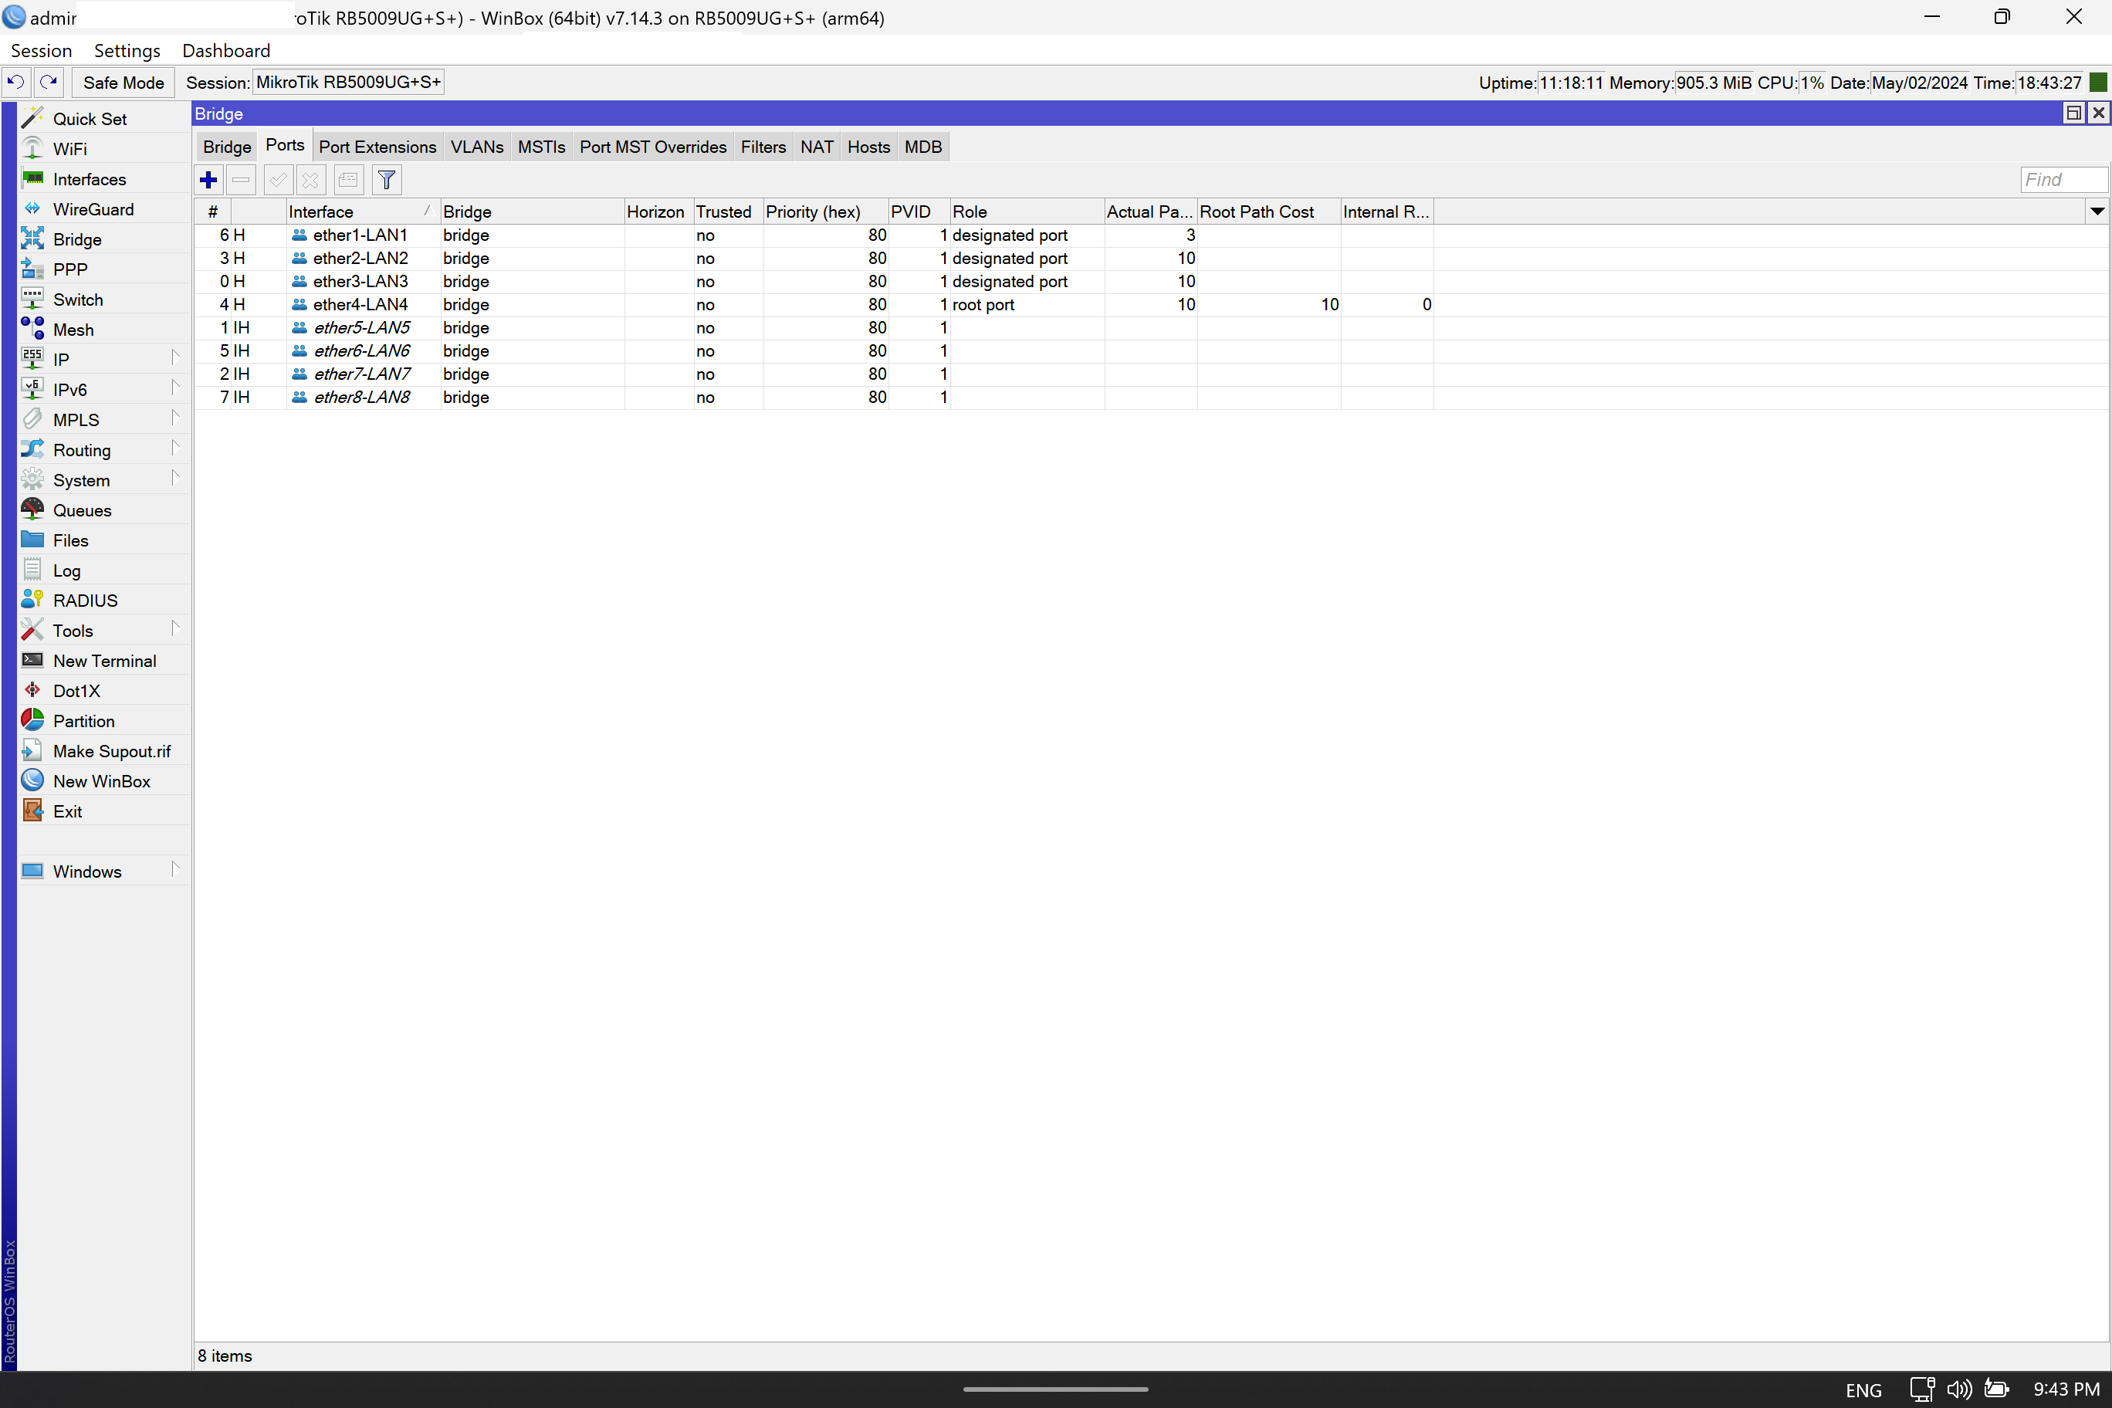Launch a New Terminal
This screenshot has width=2112, height=1408.
(x=103, y=661)
